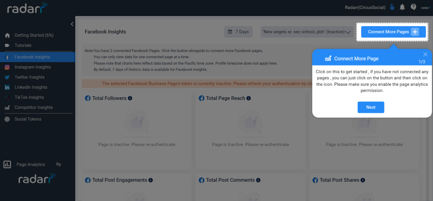Click the Total Post Shares info icon
This screenshot has height=201, width=433.
click(363, 180)
